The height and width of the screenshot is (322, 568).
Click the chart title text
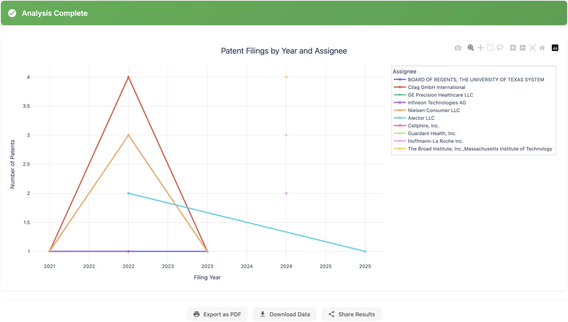coord(284,51)
